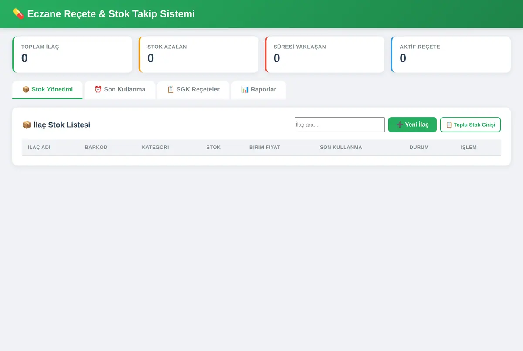Screen dimensions: 523x351
Task: Click the bar chart icon on Raporlar tab
Action: [x=245, y=89]
